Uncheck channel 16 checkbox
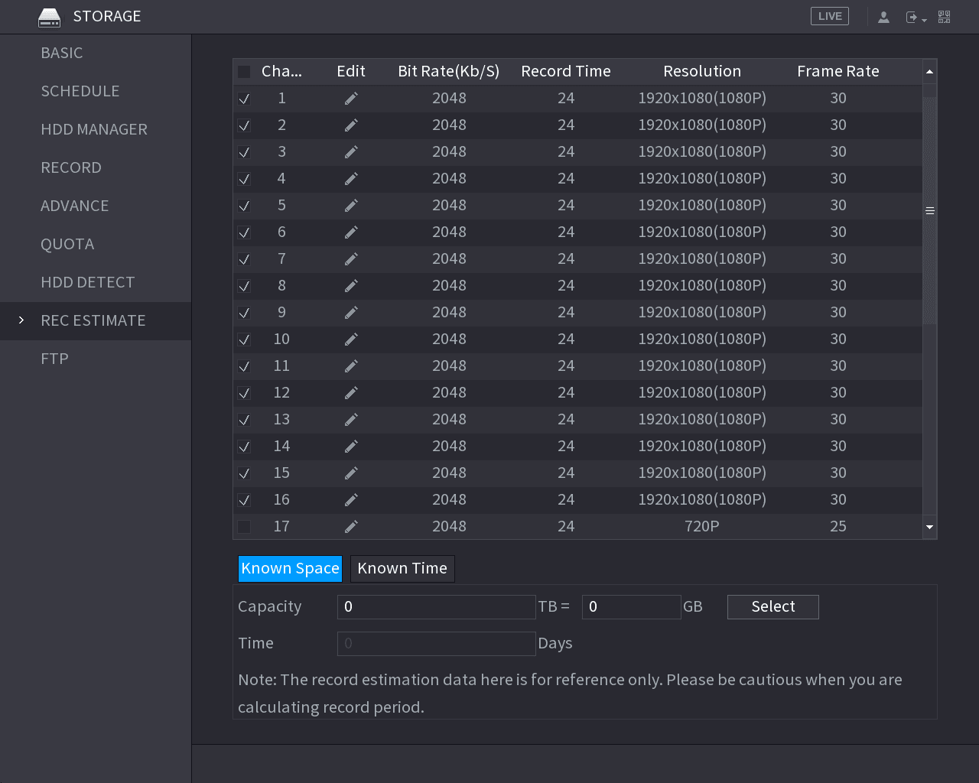This screenshot has height=783, width=979. (244, 500)
